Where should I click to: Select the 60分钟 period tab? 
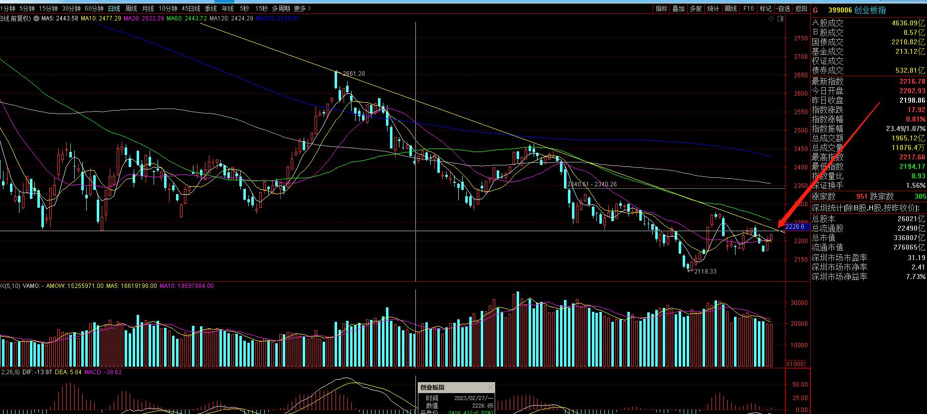[x=94, y=8]
